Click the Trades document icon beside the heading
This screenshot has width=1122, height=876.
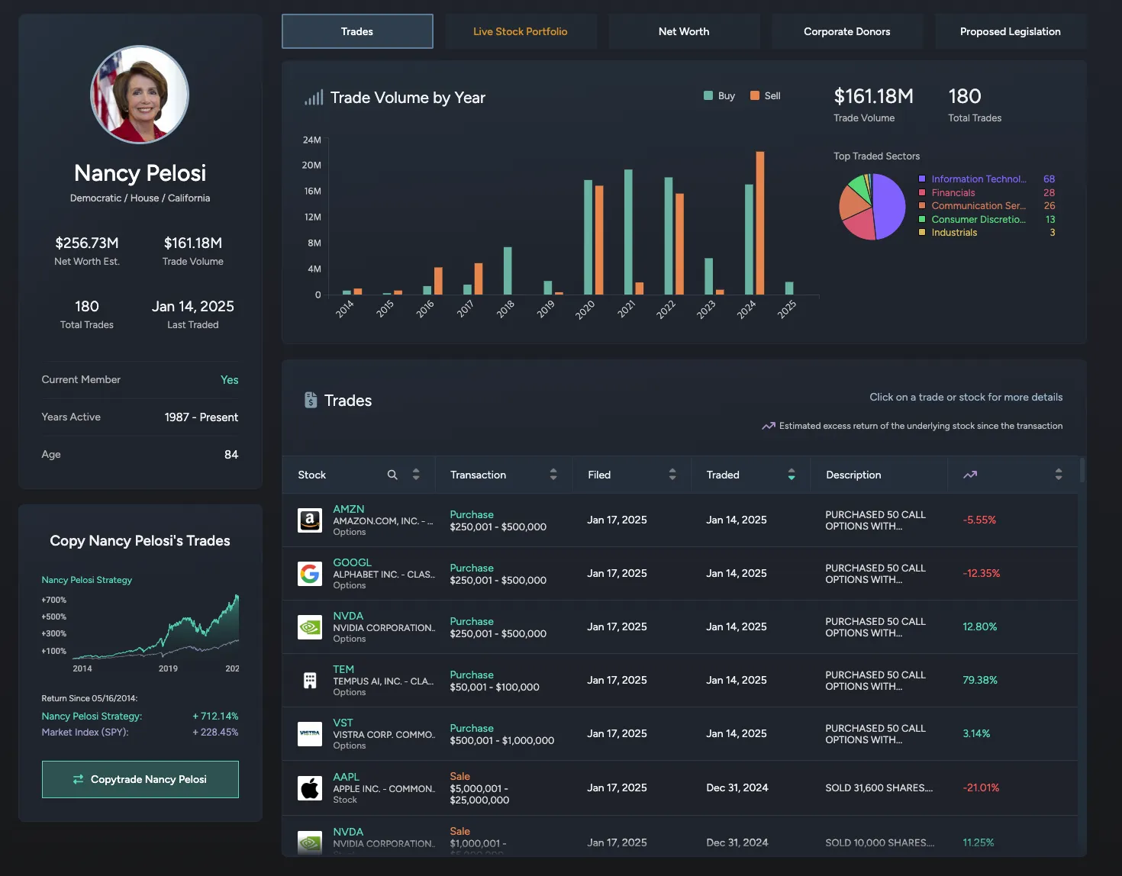pyautogui.click(x=311, y=400)
